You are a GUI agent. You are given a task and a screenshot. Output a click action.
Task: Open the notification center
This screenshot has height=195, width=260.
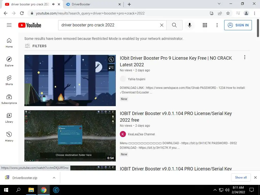coord(252,190)
